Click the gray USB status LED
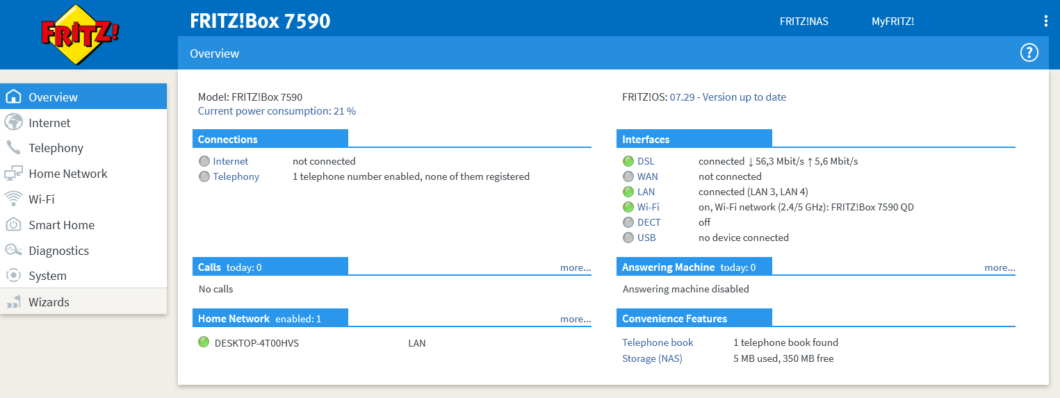The height and width of the screenshot is (398, 1060). (628, 238)
